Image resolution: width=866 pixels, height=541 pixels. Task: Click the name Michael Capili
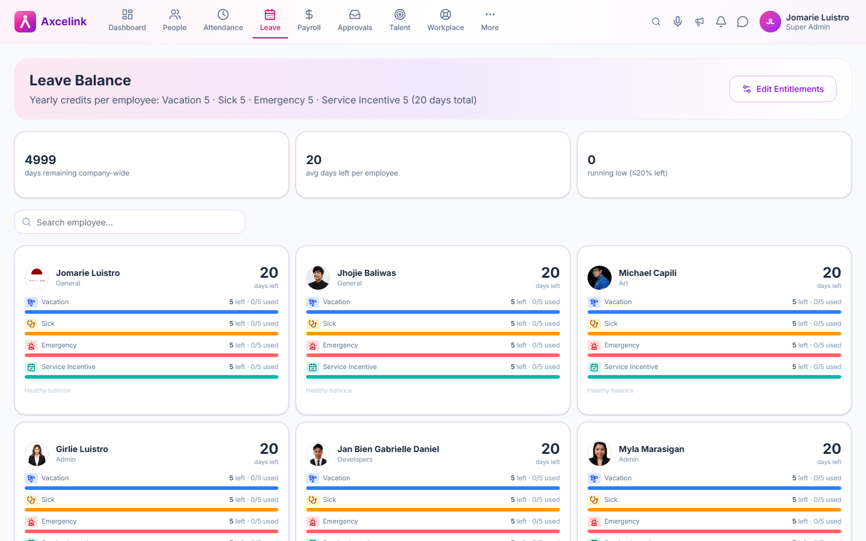coord(648,273)
